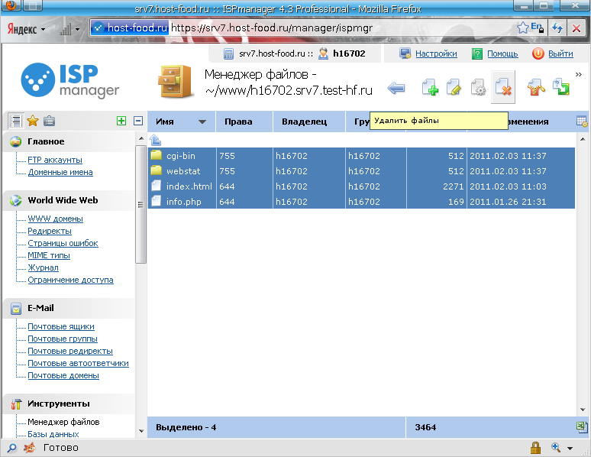Click the create new file icon

pyautogui.click(x=431, y=88)
